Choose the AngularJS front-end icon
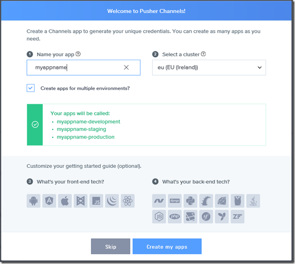295x264 pixels. coord(49,201)
